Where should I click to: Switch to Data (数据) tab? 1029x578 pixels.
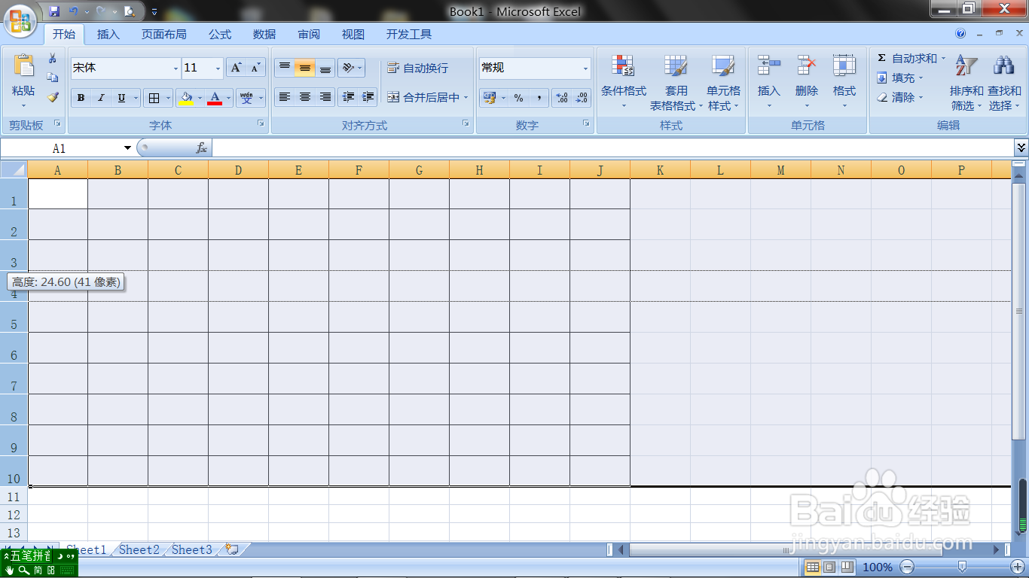(x=264, y=34)
